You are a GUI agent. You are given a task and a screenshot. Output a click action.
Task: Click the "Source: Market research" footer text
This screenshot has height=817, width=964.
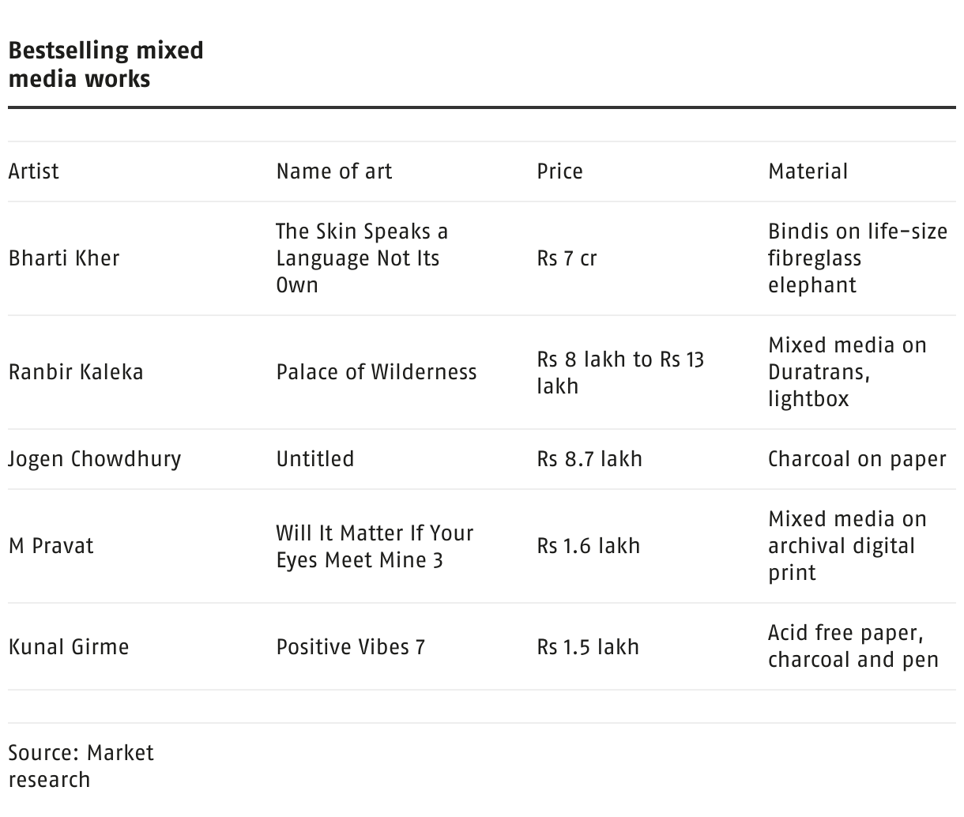pos(81,766)
